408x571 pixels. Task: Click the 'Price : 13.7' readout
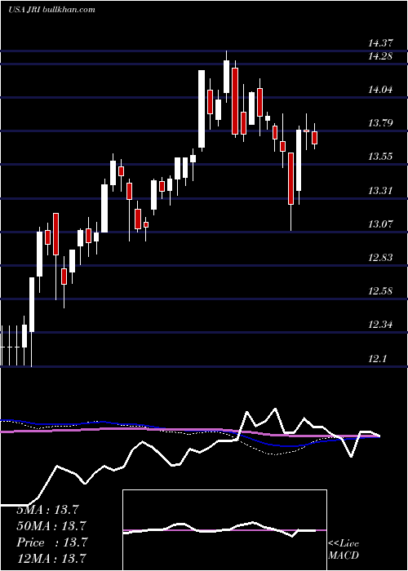(x=51, y=542)
